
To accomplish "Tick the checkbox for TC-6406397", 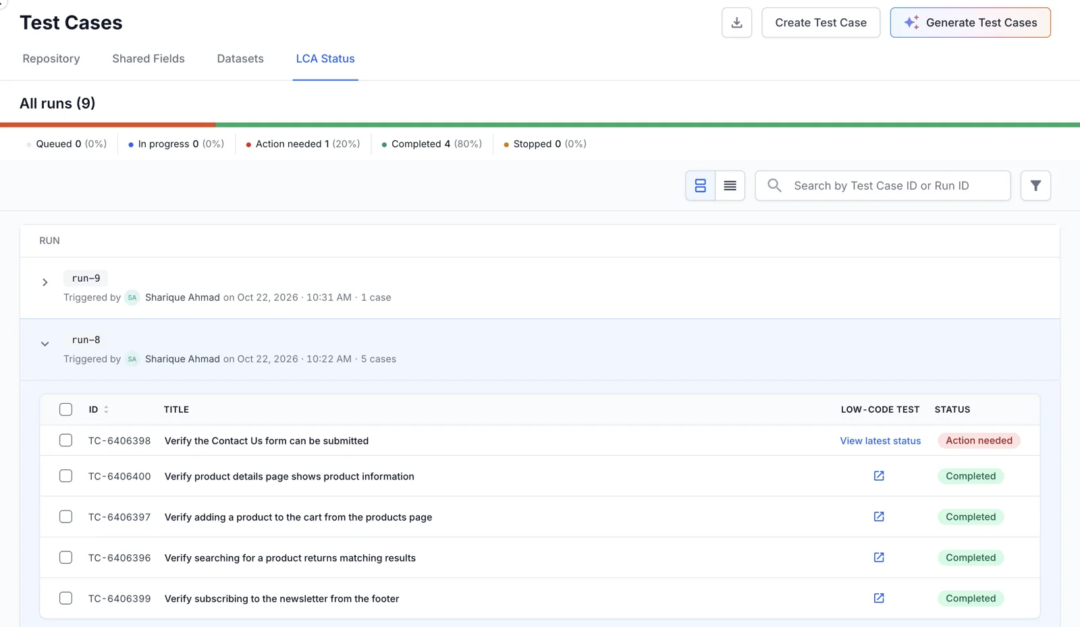I will click(x=65, y=516).
